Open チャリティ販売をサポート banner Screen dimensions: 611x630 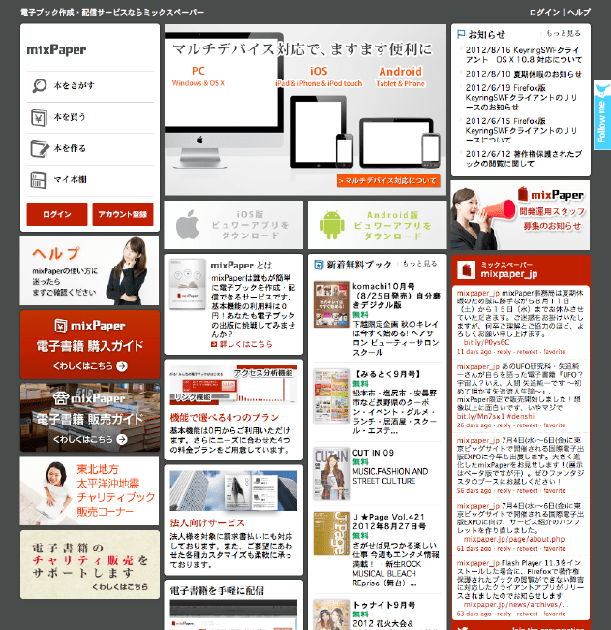[x=90, y=565]
